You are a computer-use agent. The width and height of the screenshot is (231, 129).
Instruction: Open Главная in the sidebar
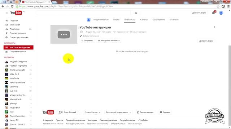pyautogui.click(x=14, y=21)
